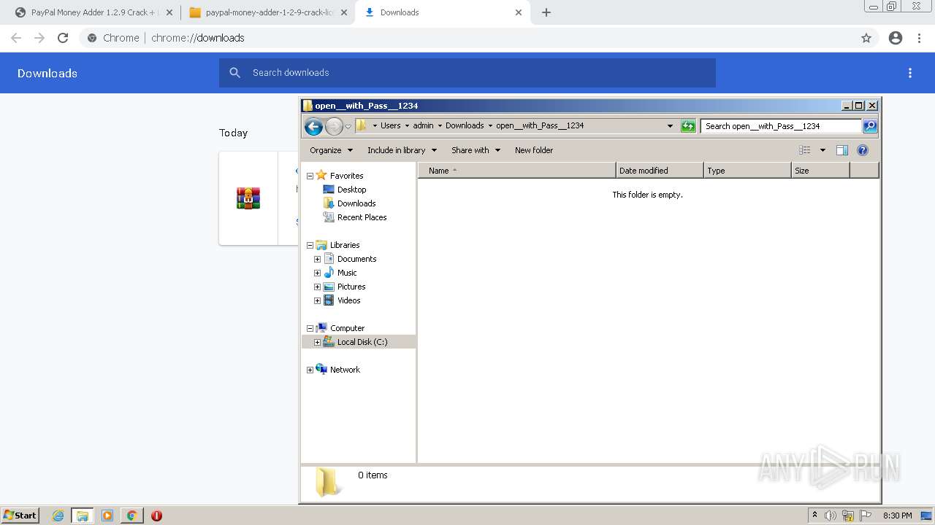This screenshot has height=525, width=935.
Task: Open Chrome's three-dot main menu
Action: point(920,38)
